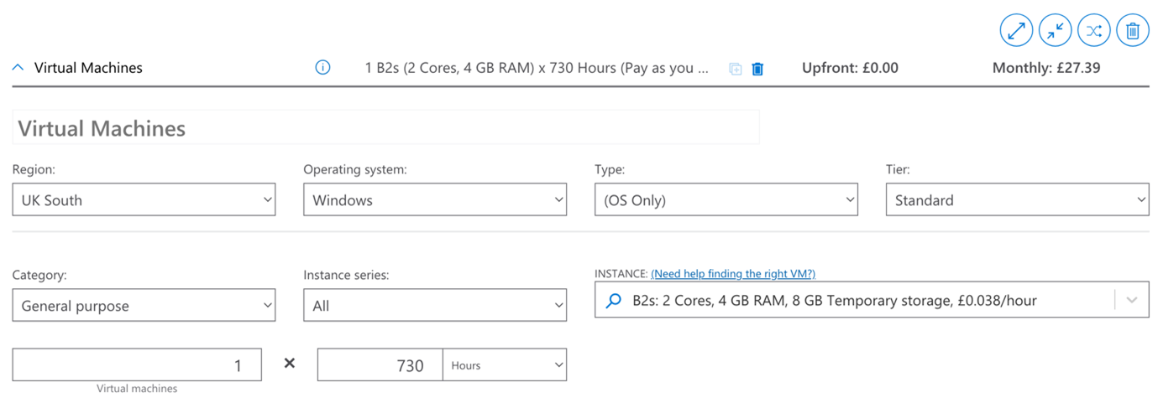The image size is (1158, 408).
Task: Open the Operating system dropdown showing Windows
Action: [x=435, y=200]
